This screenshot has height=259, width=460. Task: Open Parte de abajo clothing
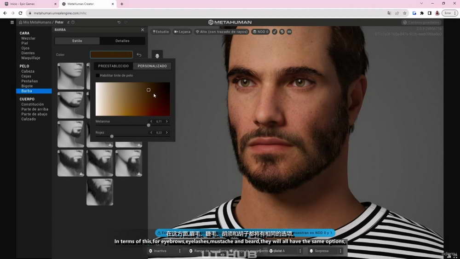click(34, 114)
